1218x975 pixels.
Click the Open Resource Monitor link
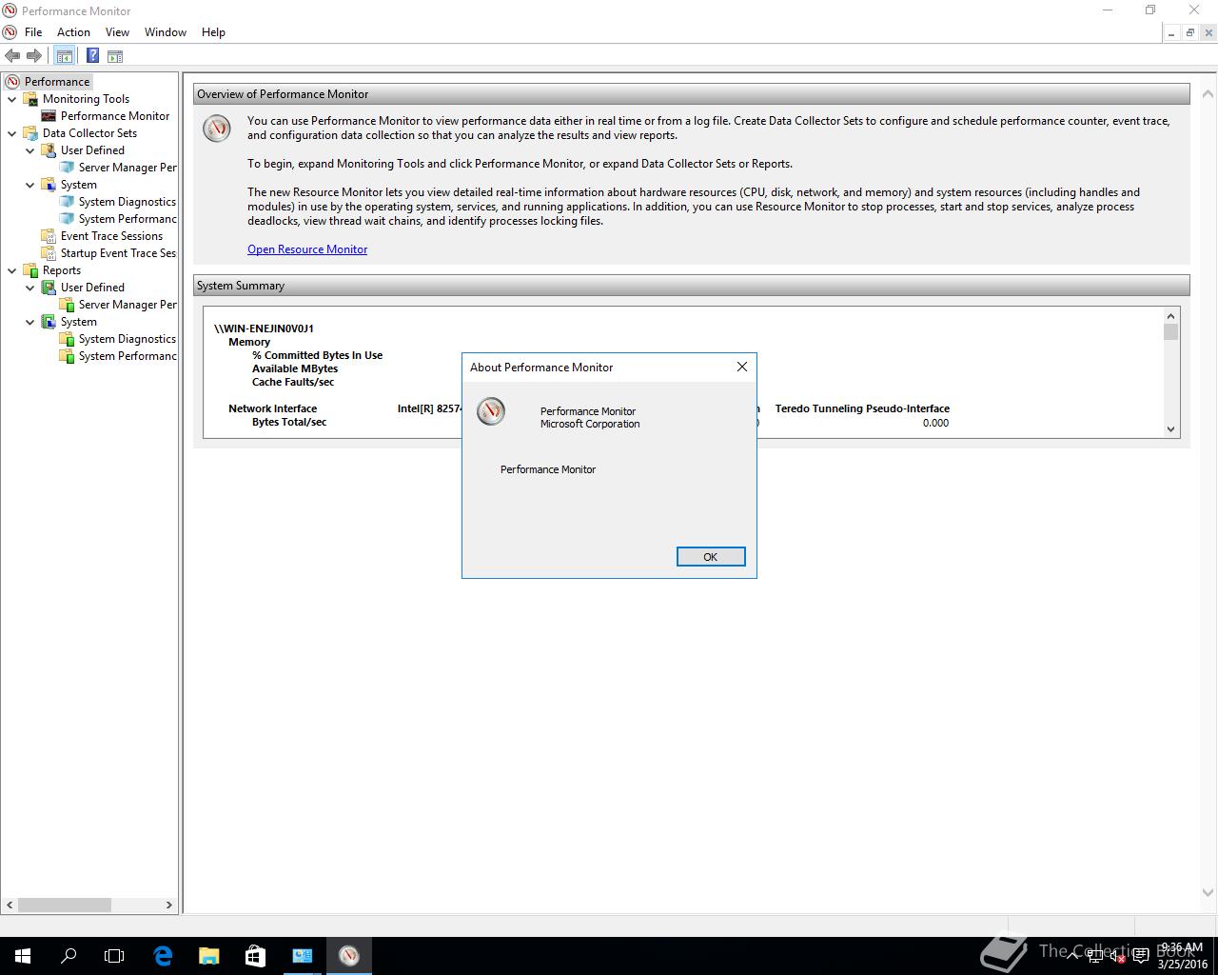[x=307, y=249]
